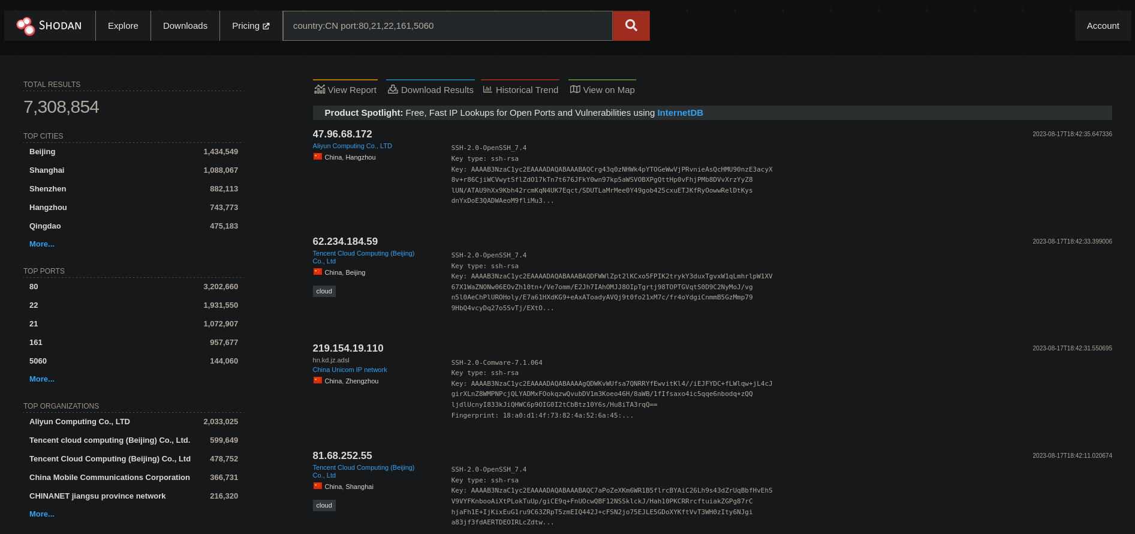Click the external link icon beside Pricing
1135x534 pixels.
(266, 26)
